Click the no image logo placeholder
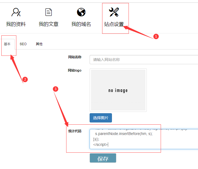 click(x=118, y=90)
